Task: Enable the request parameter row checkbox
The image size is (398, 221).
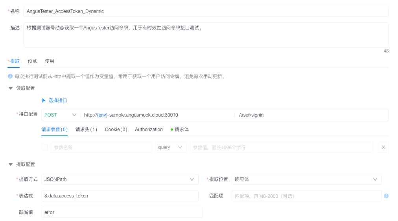Action: click(44, 147)
